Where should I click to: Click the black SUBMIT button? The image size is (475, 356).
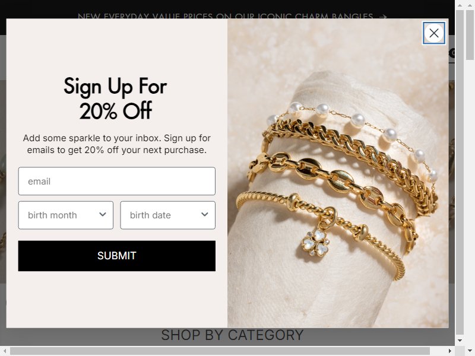coord(116,256)
